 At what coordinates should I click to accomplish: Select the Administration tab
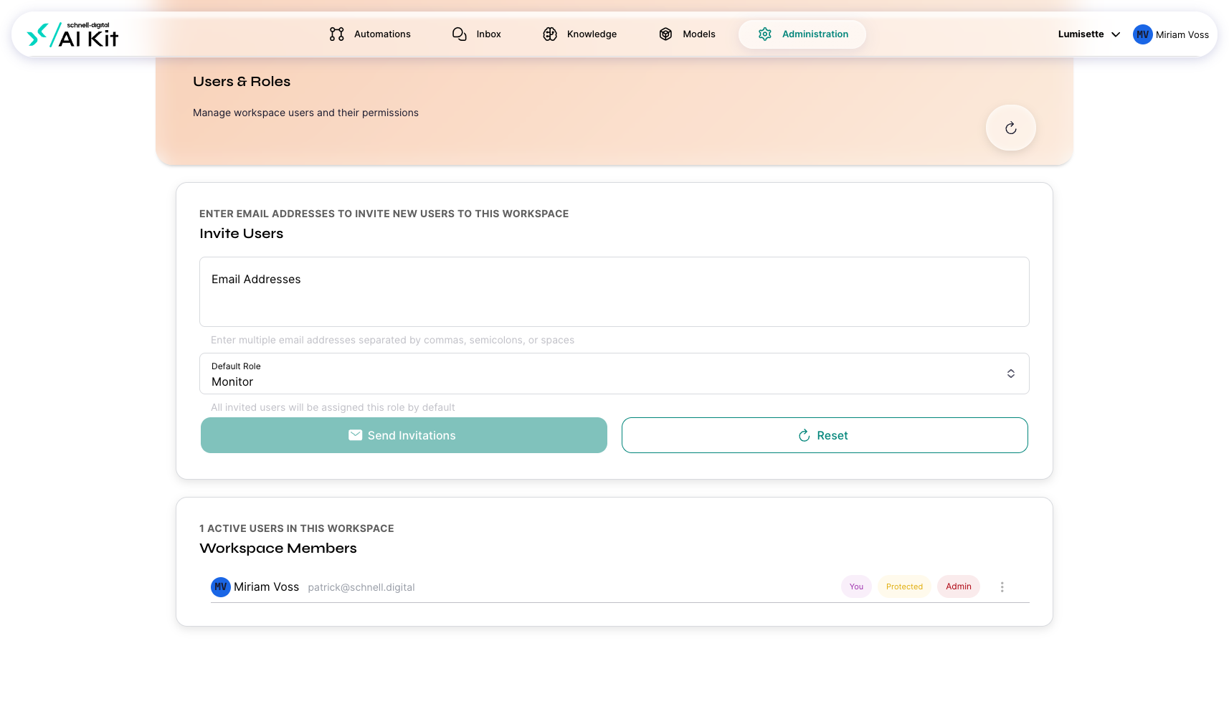(x=802, y=34)
